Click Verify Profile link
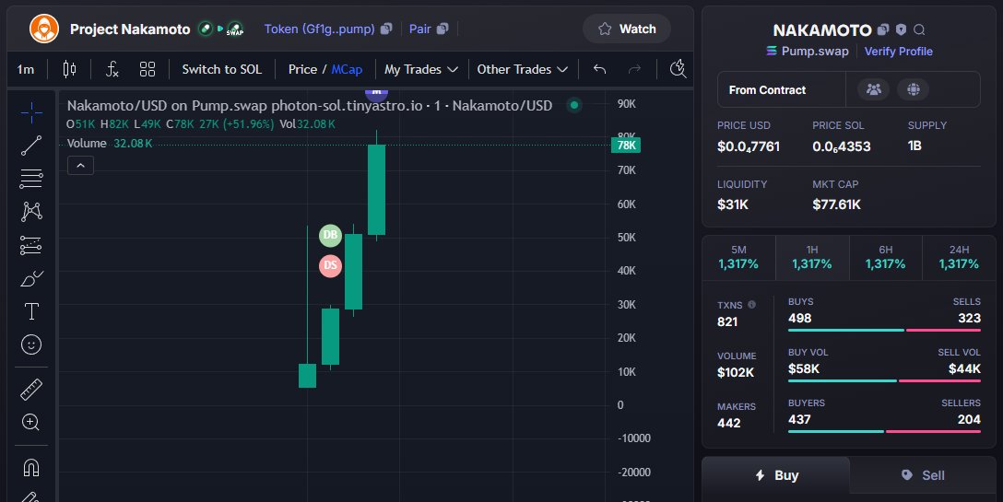This screenshot has height=502, width=1003. click(898, 52)
